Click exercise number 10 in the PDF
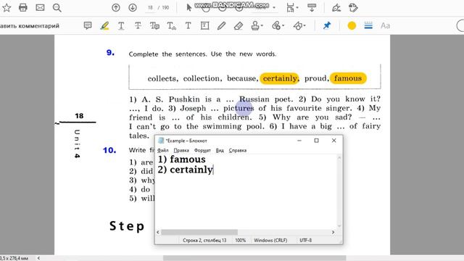Screen dimensions: 464x261 click(109, 150)
